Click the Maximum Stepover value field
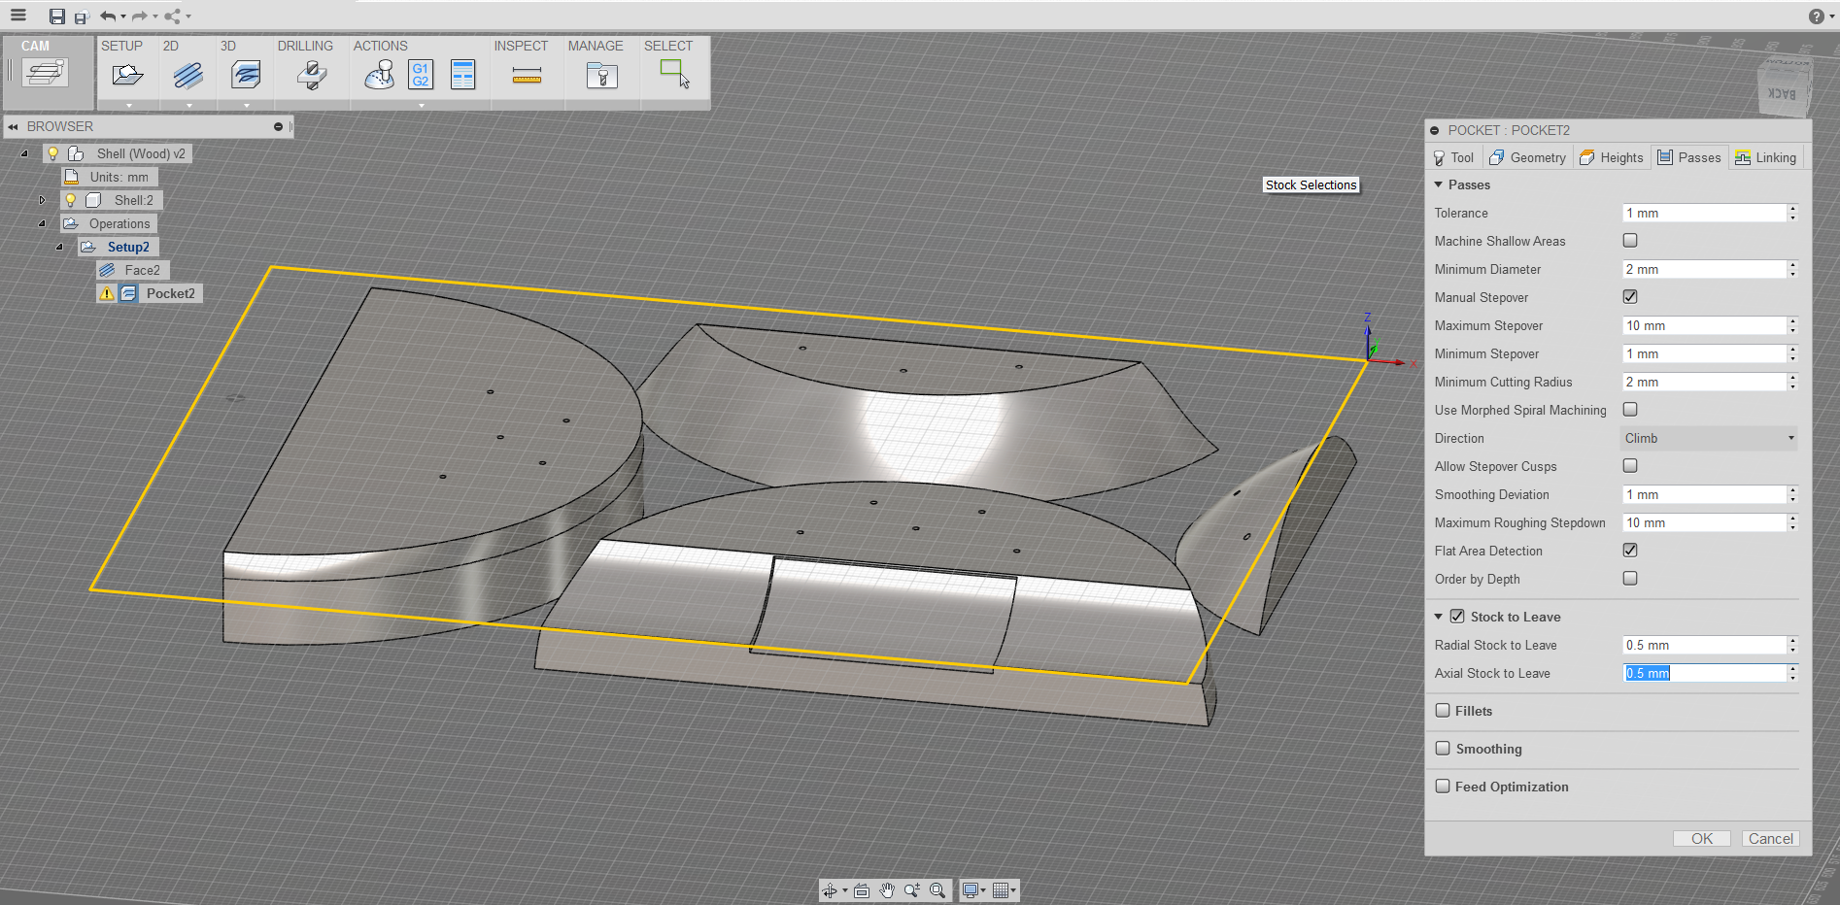The image size is (1840, 905). pos(1704,325)
